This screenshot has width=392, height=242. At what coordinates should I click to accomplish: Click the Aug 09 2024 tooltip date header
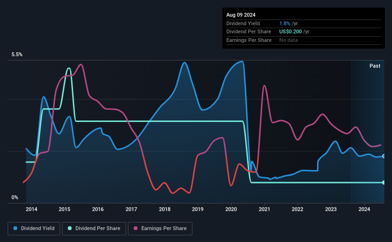click(241, 15)
